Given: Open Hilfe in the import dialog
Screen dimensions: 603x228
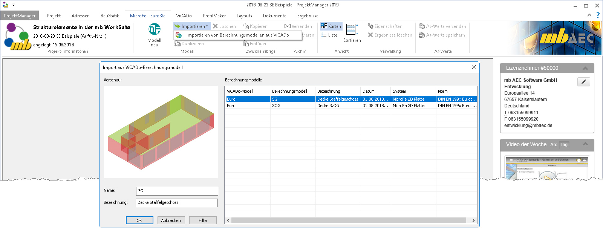Looking at the screenshot, I should click(203, 220).
